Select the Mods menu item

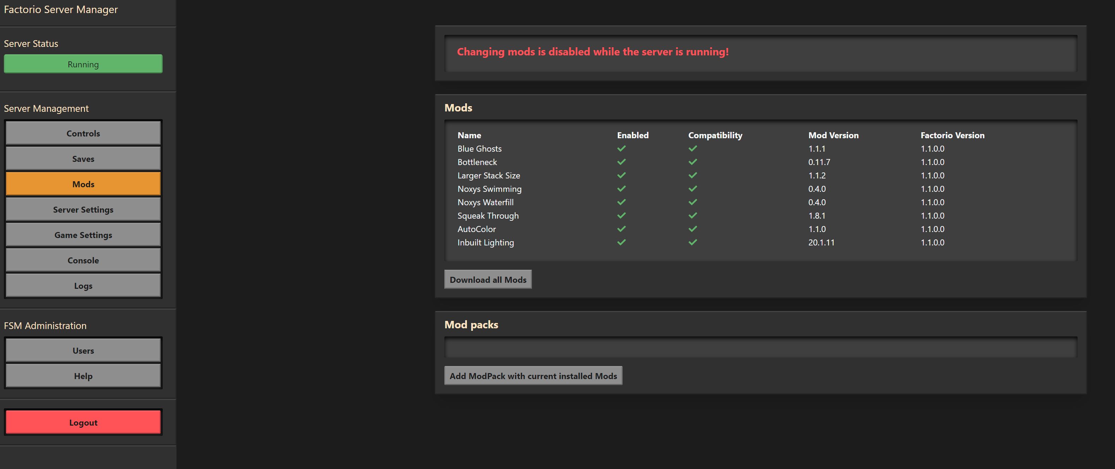pos(83,184)
